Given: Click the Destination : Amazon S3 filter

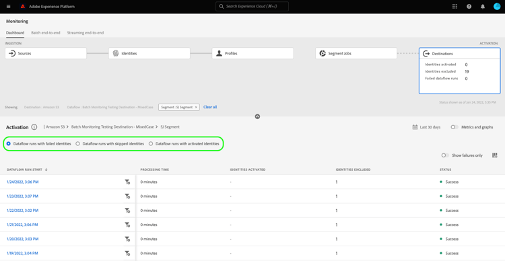Looking at the screenshot, I should pos(42,107).
